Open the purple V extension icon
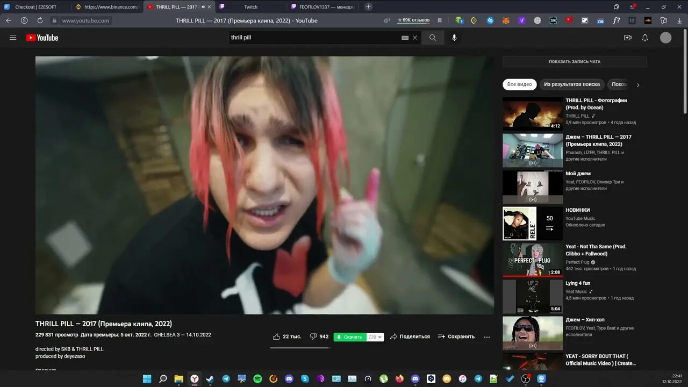This screenshot has width=688, height=387. coord(521,20)
